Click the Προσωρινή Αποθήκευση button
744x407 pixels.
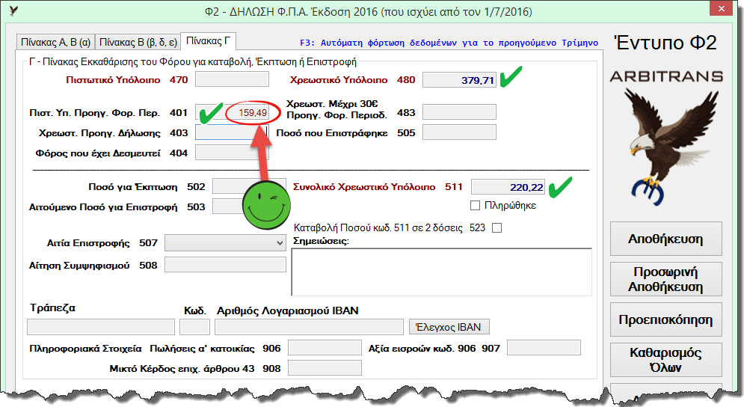[x=665, y=279]
